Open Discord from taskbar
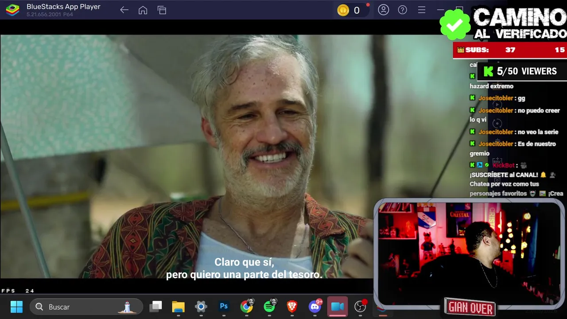The height and width of the screenshot is (319, 567). pyautogui.click(x=315, y=306)
